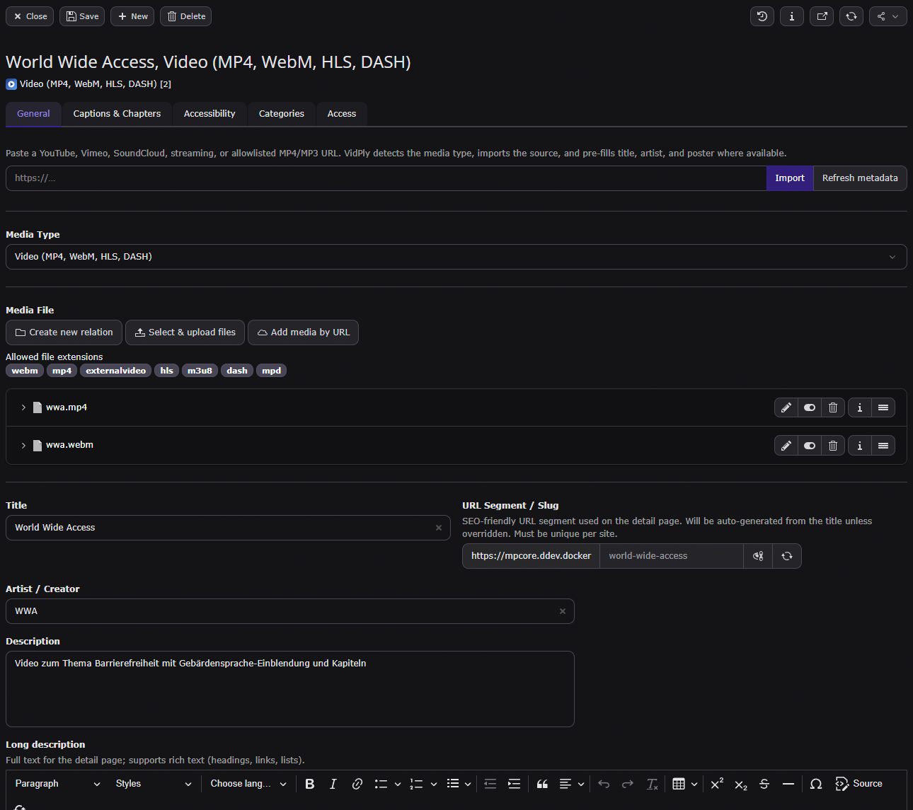This screenshot has width=913, height=810.
Task: Insert a block quote
Action: point(543,784)
